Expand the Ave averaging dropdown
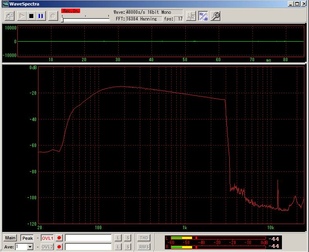Screen dimensions: 309x252 click(x=30, y=247)
